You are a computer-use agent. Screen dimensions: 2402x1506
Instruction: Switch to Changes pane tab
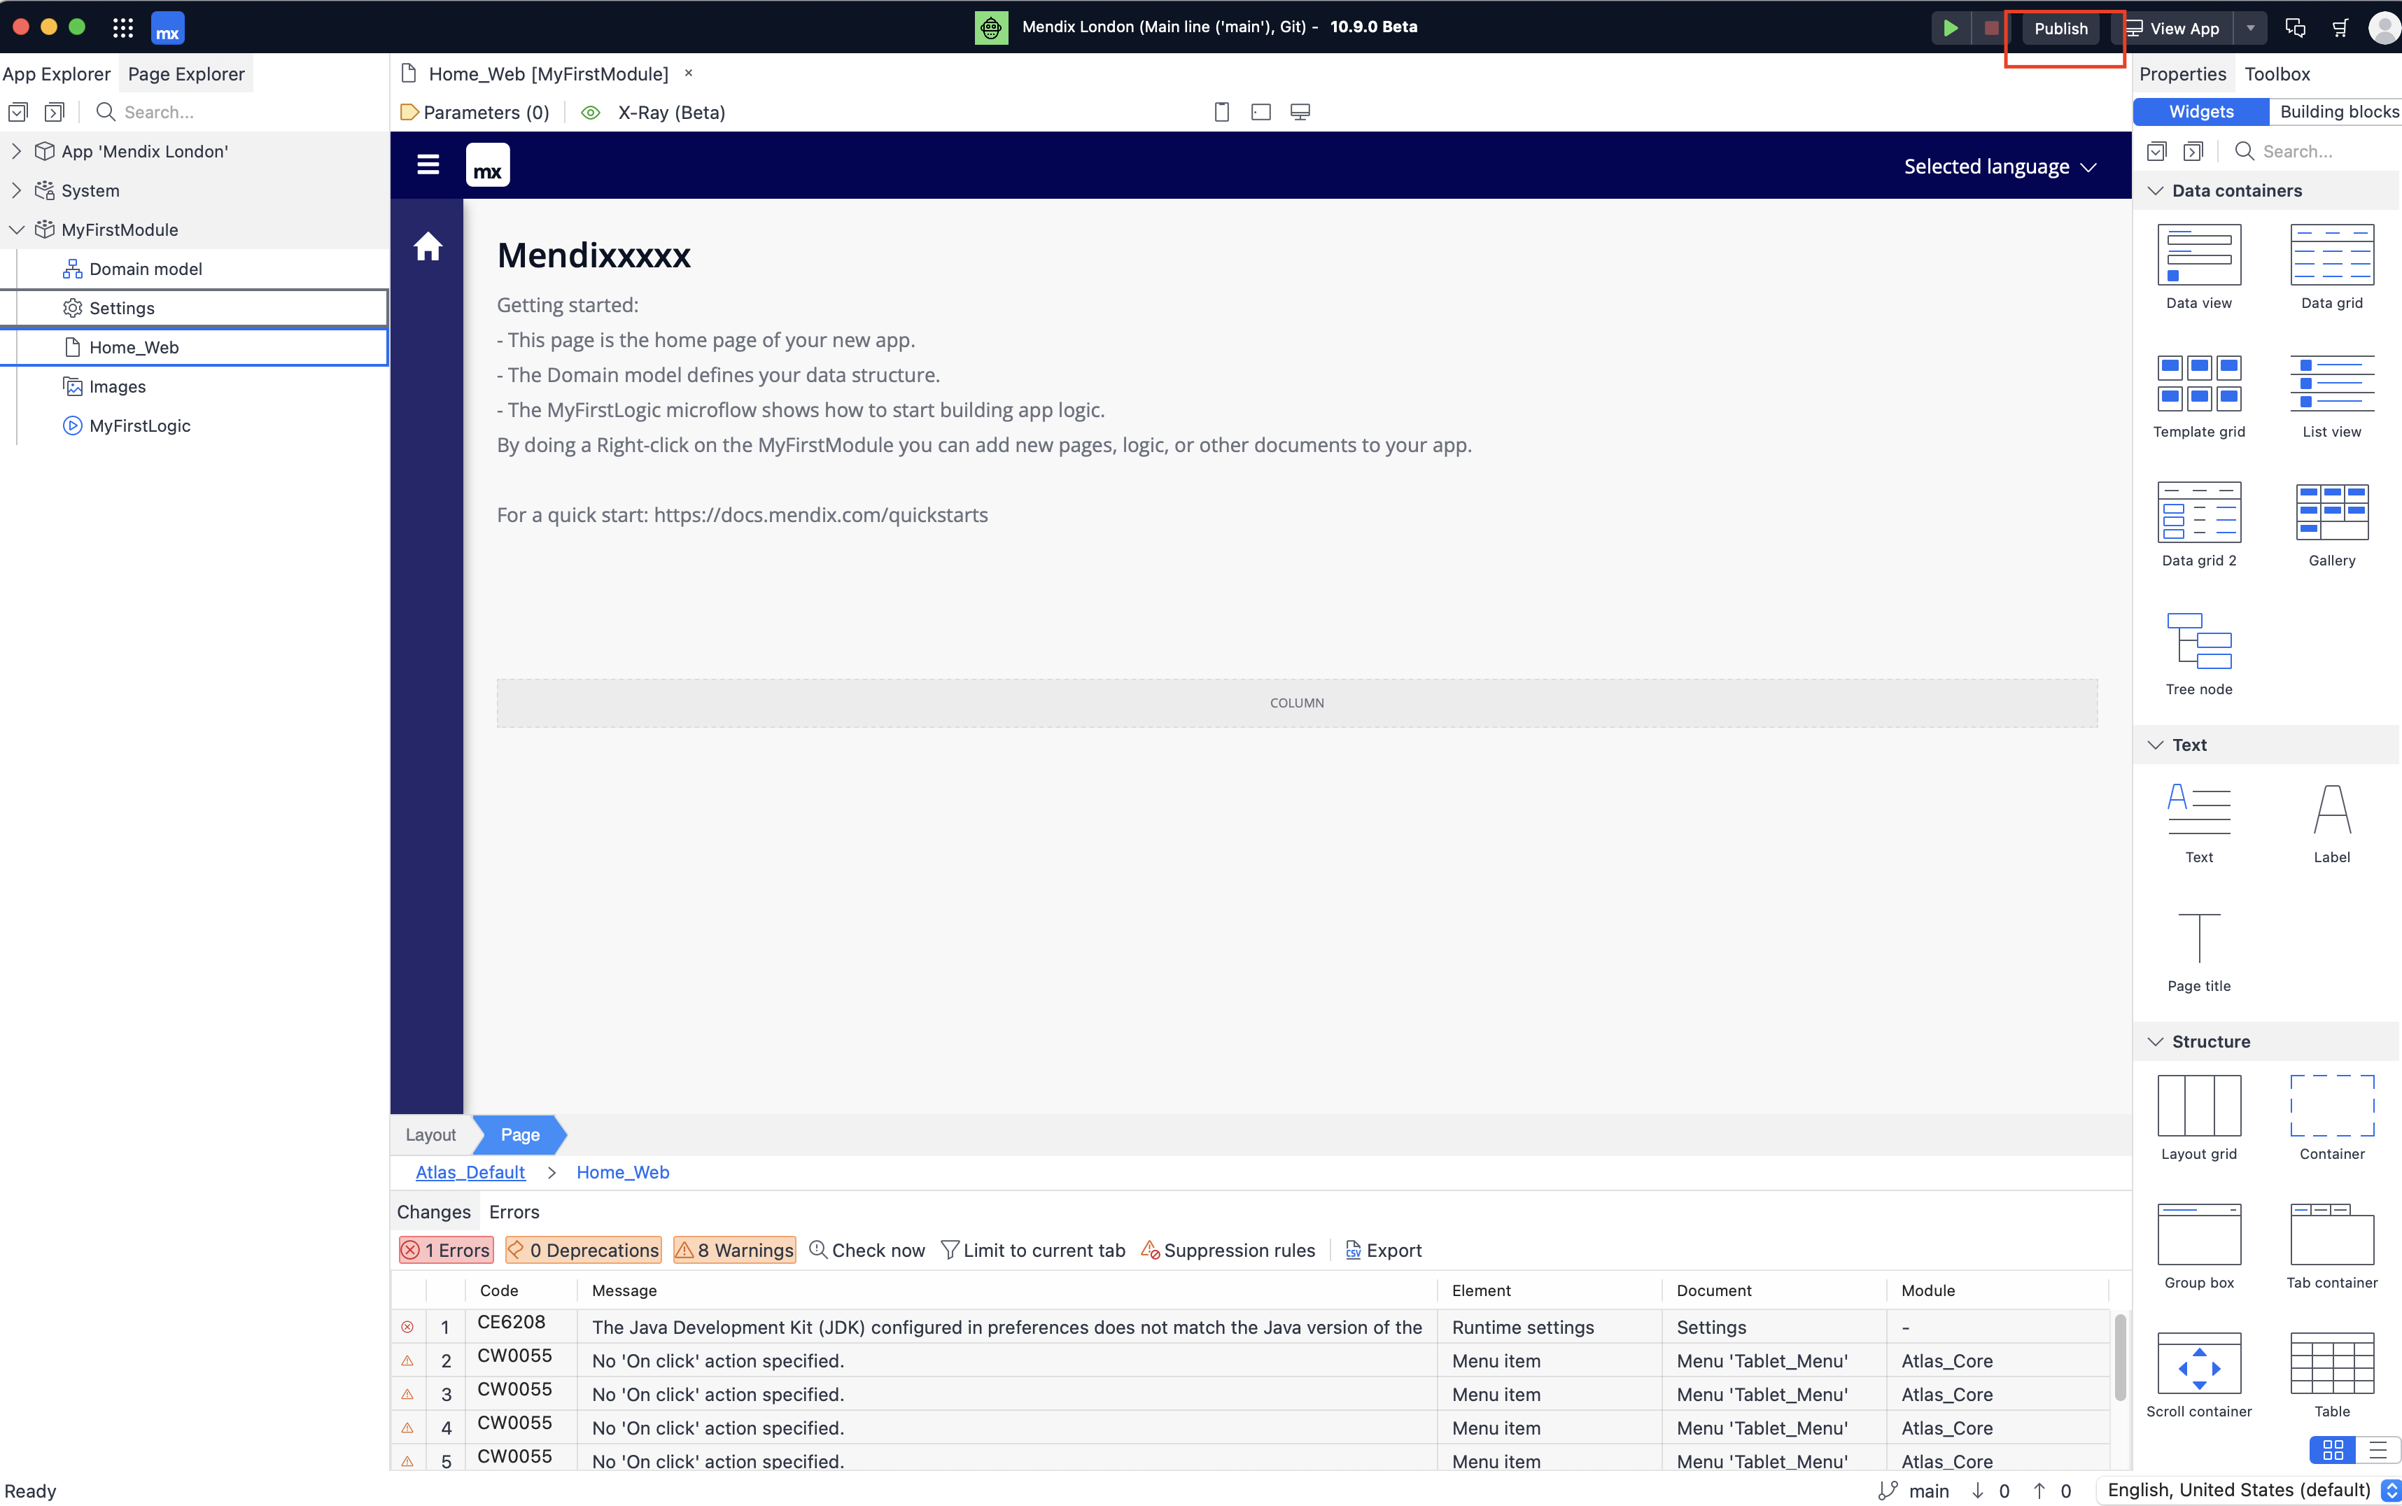coord(434,1212)
